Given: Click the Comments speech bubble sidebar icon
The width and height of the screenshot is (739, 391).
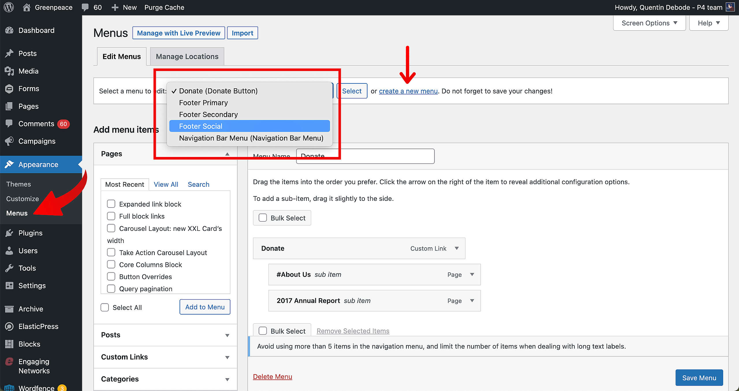Looking at the screenshot, I should [9, 124].
